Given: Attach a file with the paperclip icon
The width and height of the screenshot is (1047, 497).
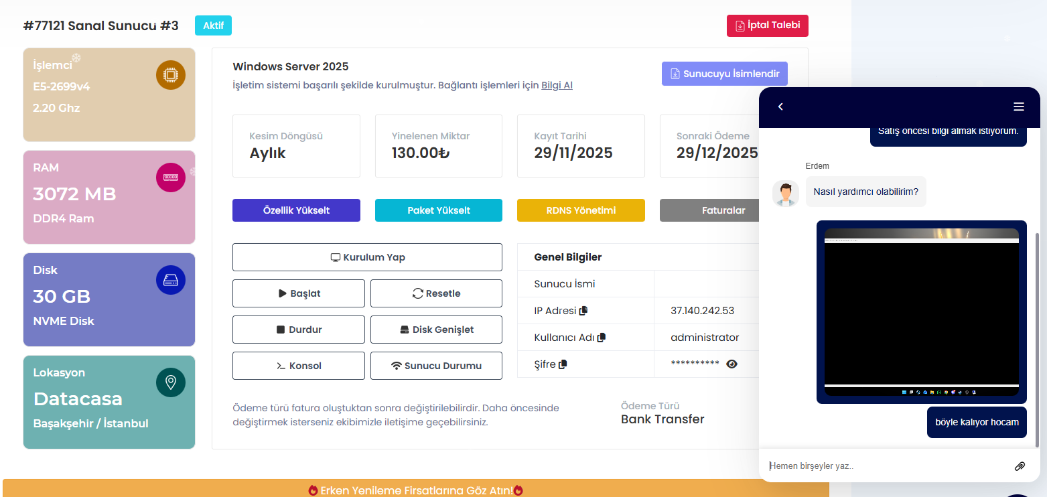Looking at the screenshot, I should [1020, 466].
